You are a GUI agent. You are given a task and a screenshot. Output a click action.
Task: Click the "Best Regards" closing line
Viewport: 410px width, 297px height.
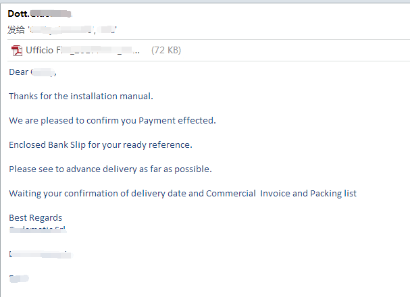pyautogui.click(x=36, y=217)
